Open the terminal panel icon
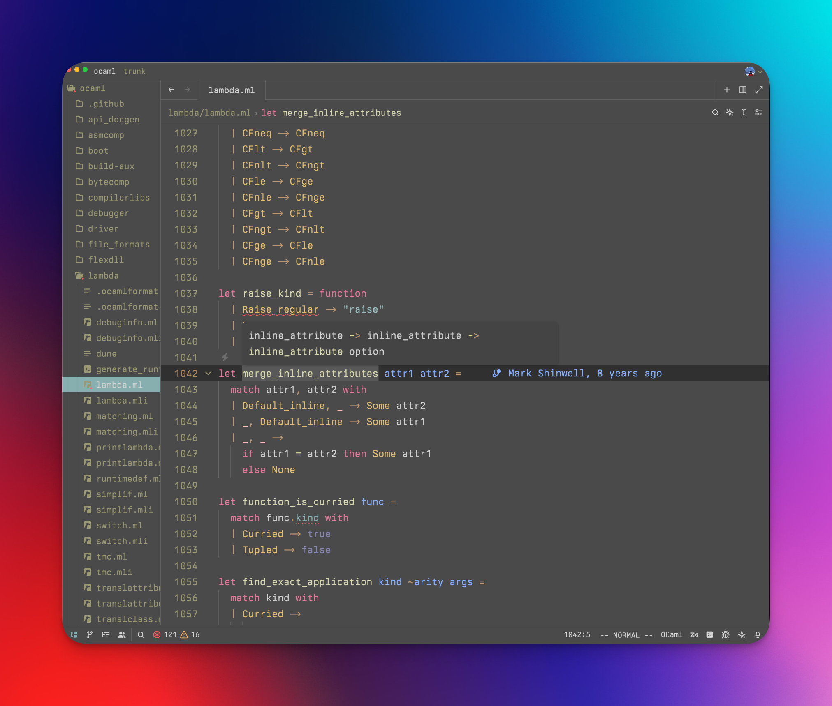 click(x=710, y=634)
